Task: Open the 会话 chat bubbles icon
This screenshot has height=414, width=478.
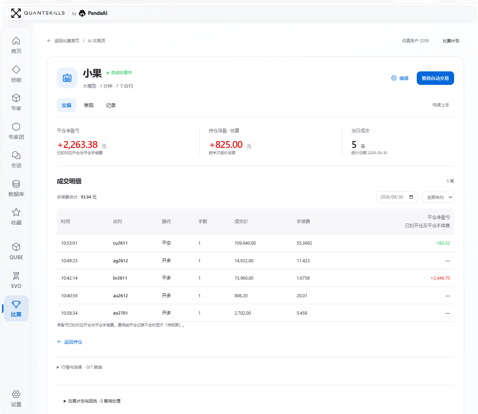Action: click(x=16, y=155)
